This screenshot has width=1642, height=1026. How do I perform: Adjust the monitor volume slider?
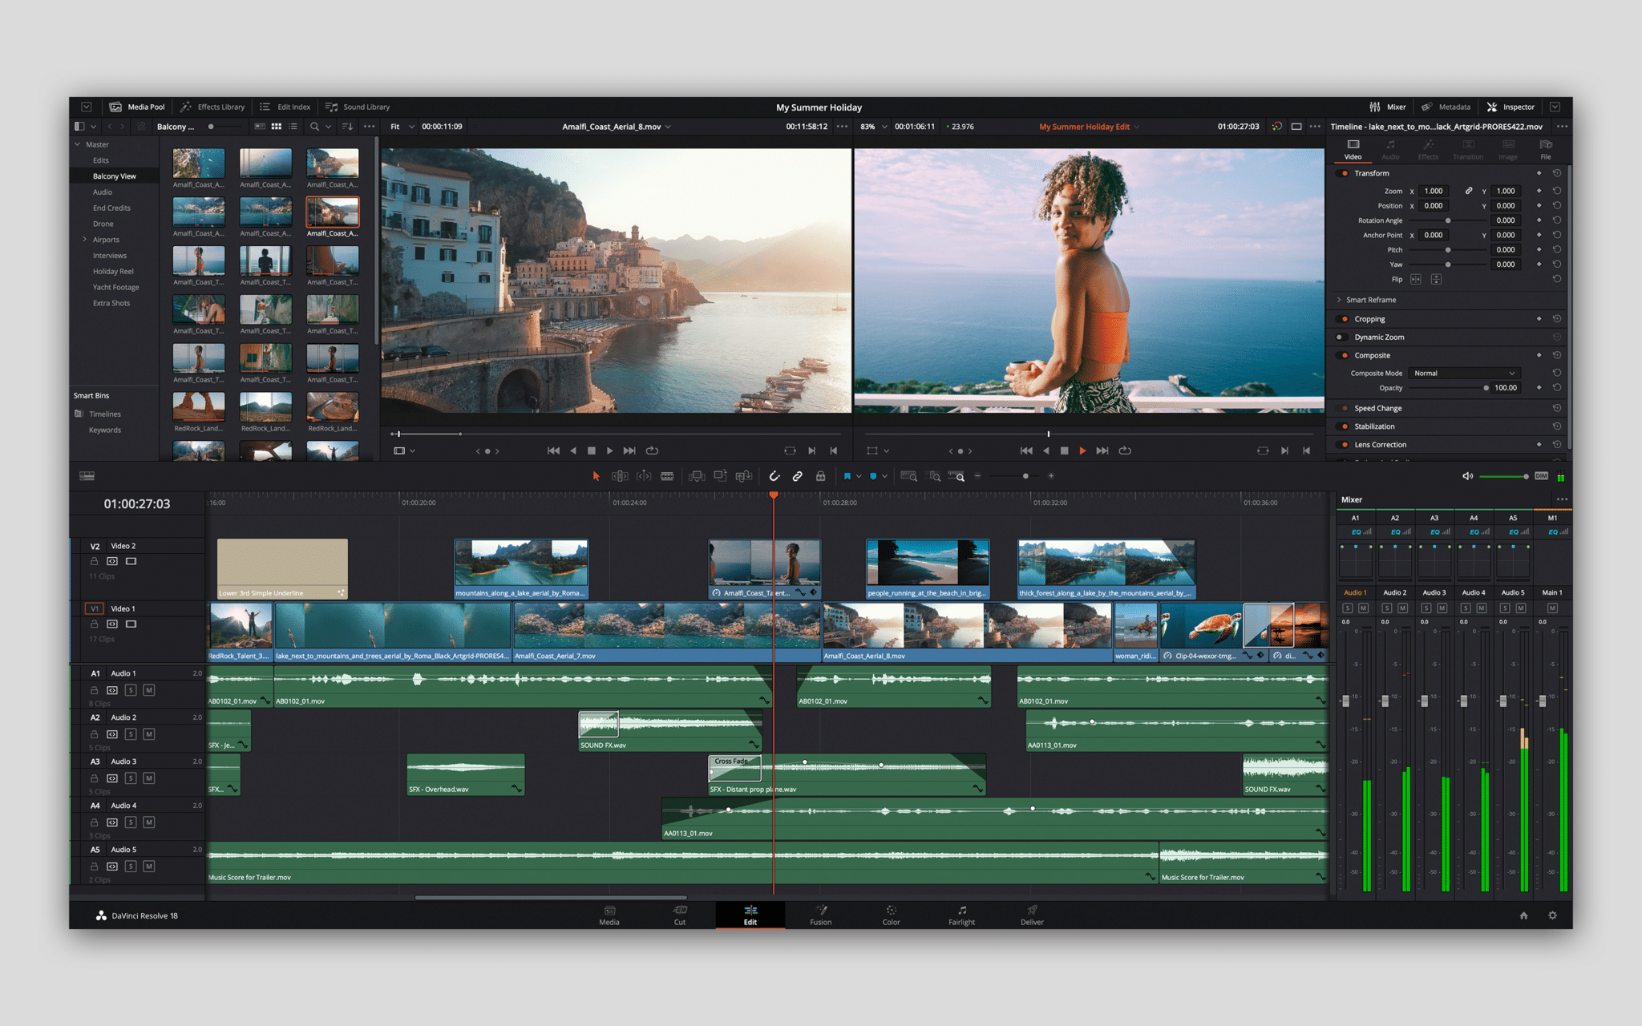(x=1504, y=476)
